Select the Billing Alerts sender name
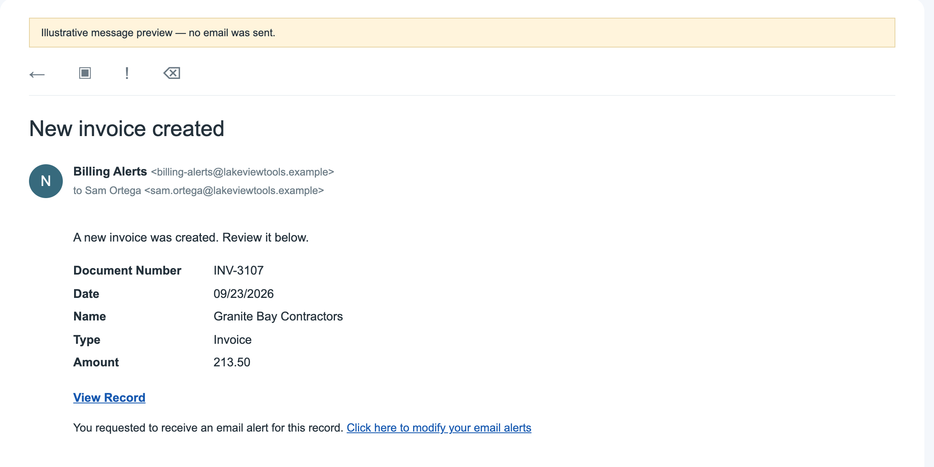Screen dimensions: 934x467 pyautogui.click(x=110, y=172)
